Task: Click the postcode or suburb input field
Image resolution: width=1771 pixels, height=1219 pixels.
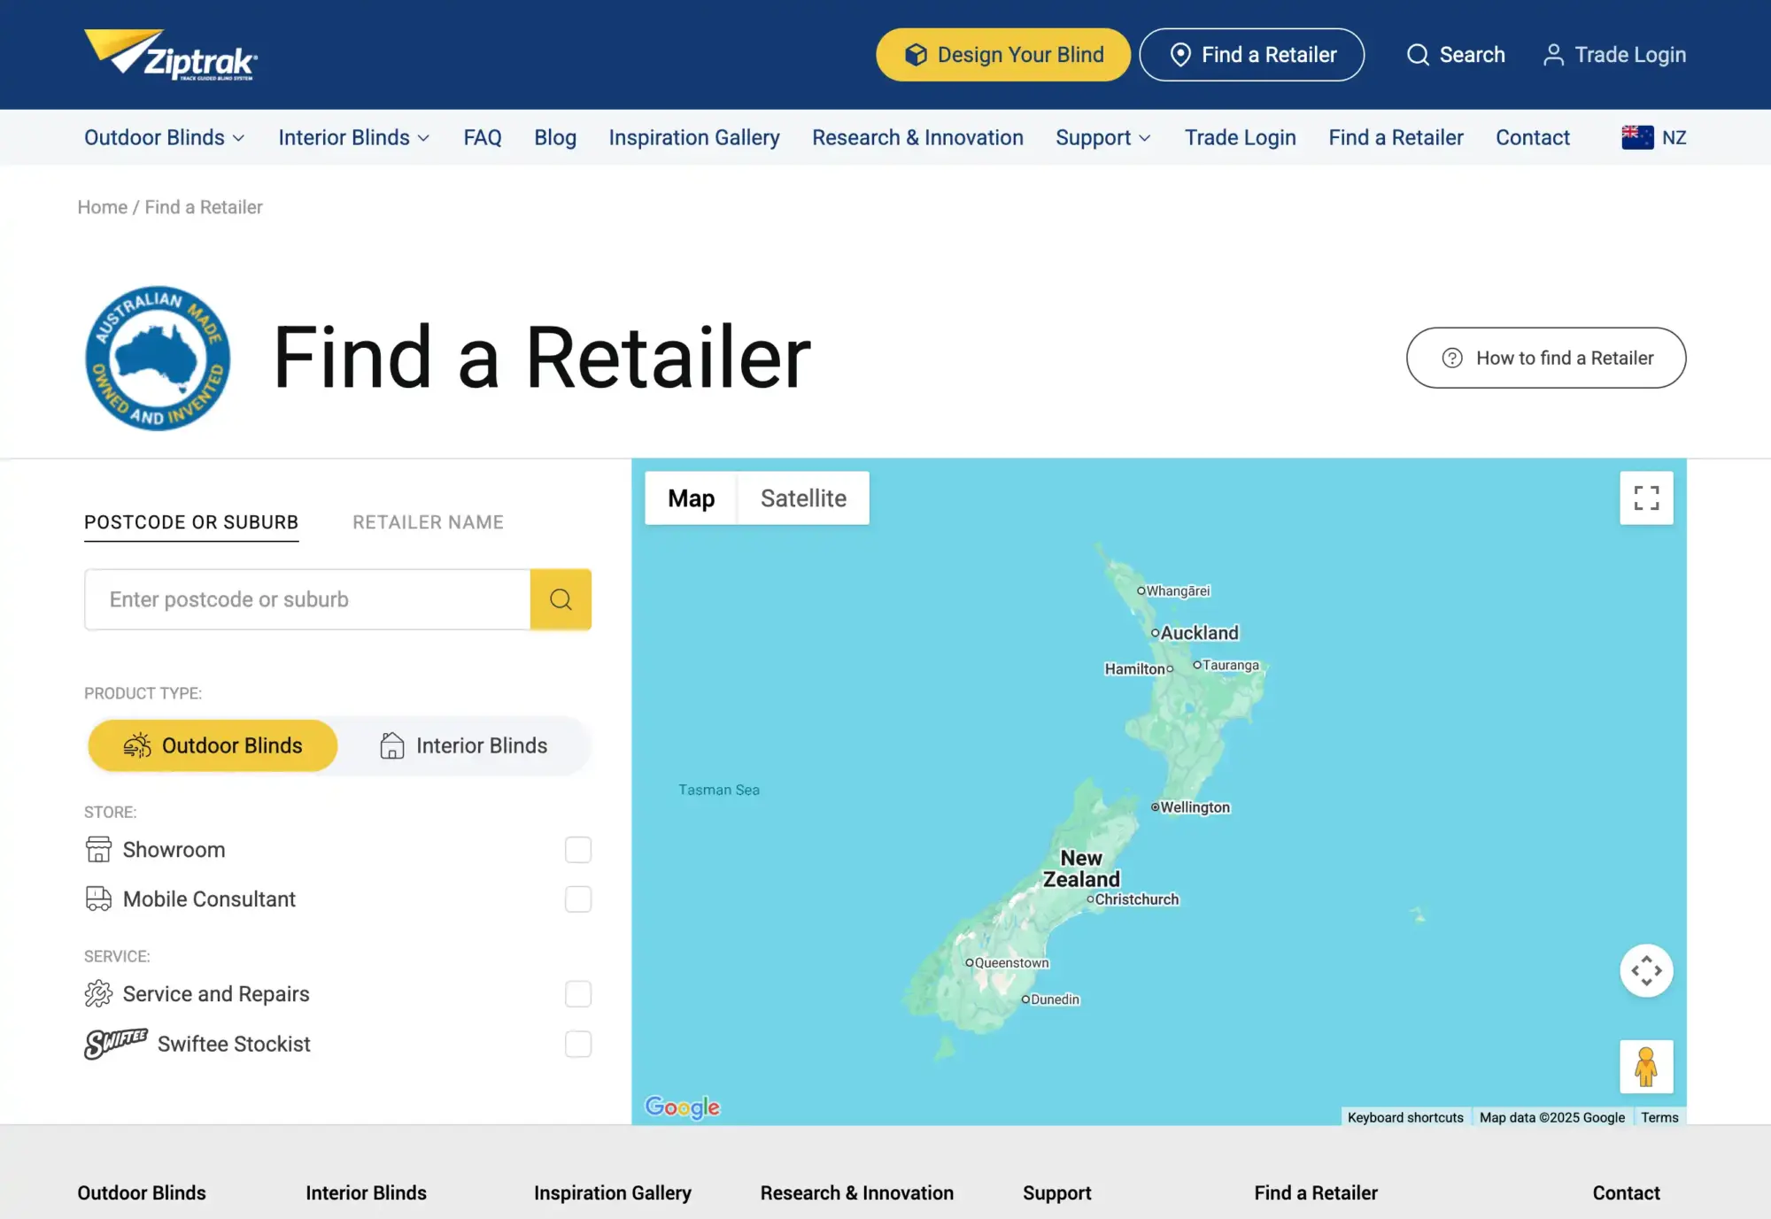Action: click(307, 599)
